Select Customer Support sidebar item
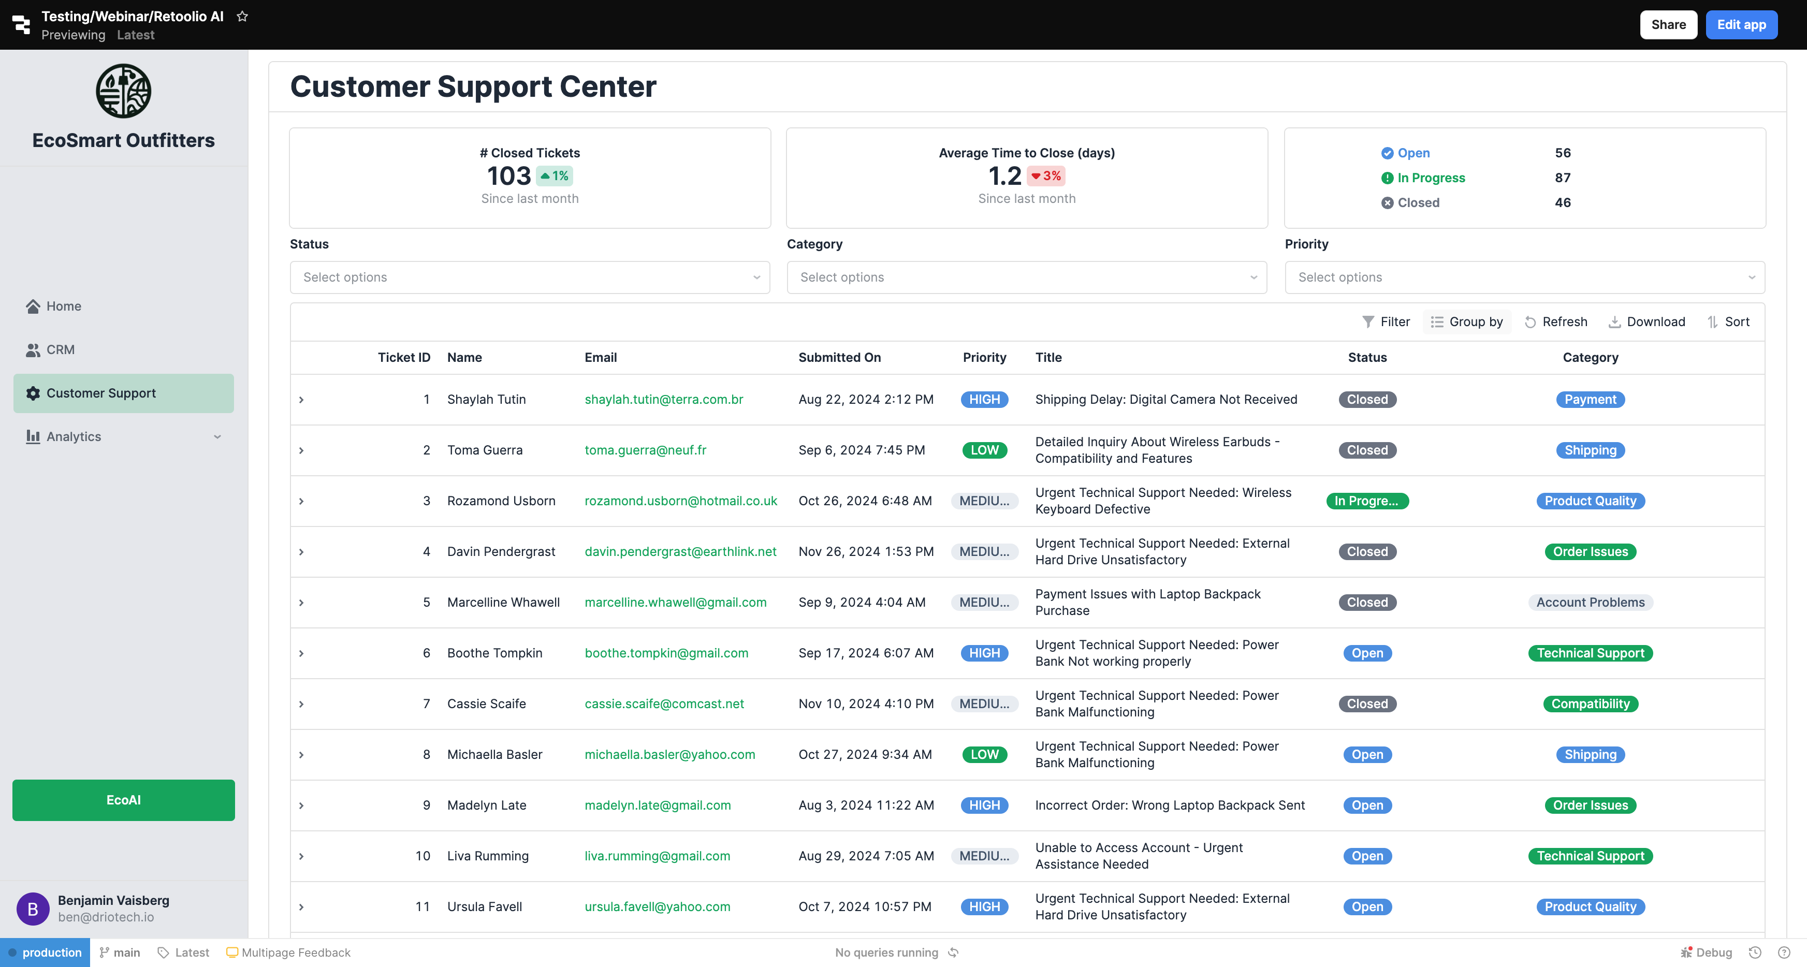The height and width of the screenshot is (967, 1807). pos(123,393)
